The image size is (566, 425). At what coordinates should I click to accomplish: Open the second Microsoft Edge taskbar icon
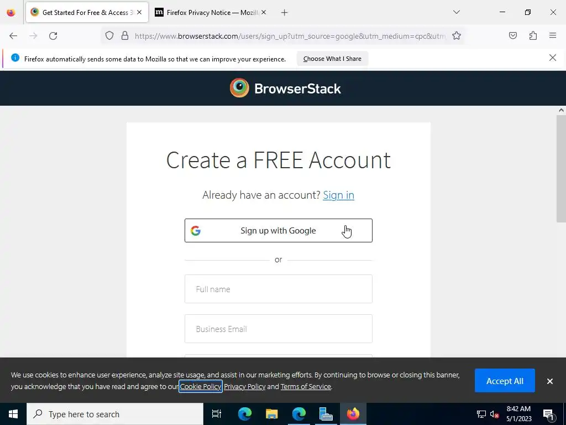point(299,414)
